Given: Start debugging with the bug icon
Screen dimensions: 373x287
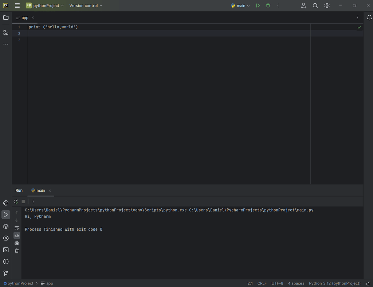Looking at the screenshot, I should click(268, 5).
